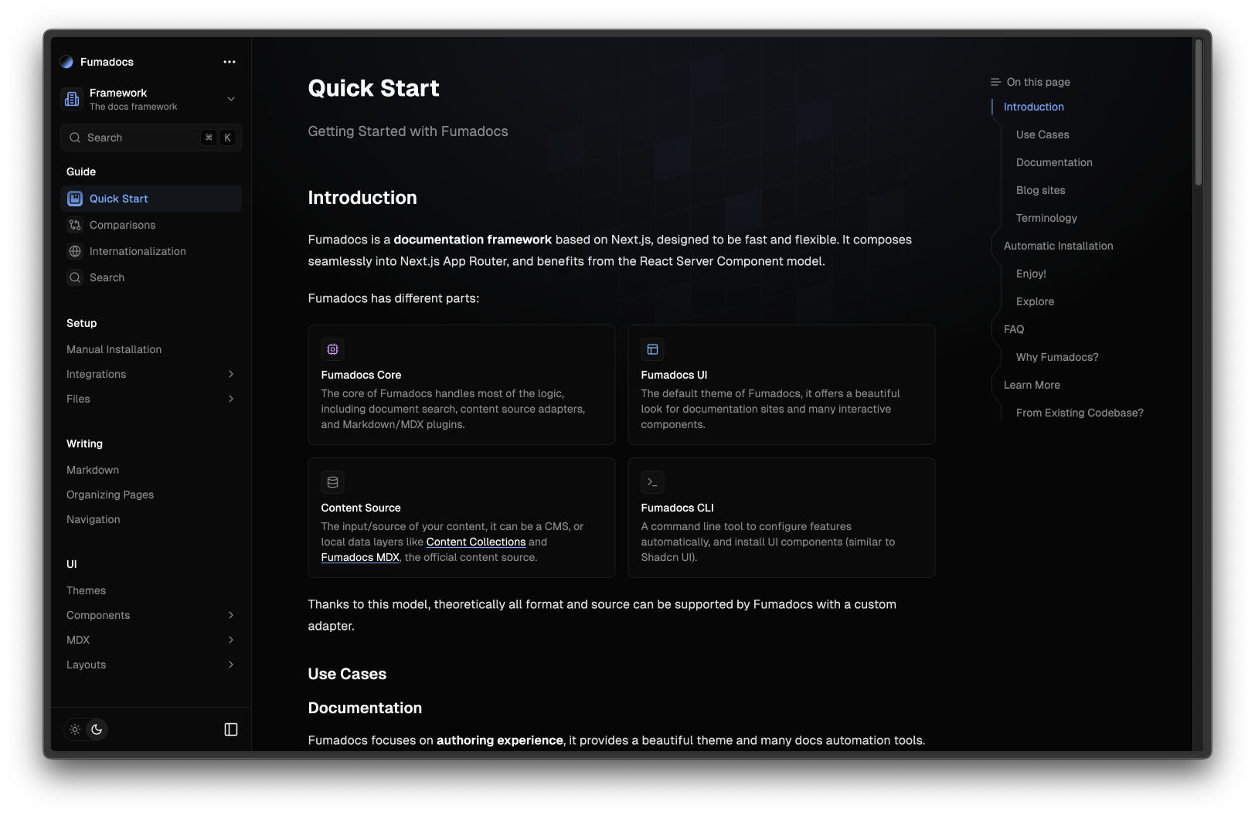The height and width of the screenshot is (816, 1255).
Task: Click the Comparisons sidebar icon
Action: click(75, 225)
